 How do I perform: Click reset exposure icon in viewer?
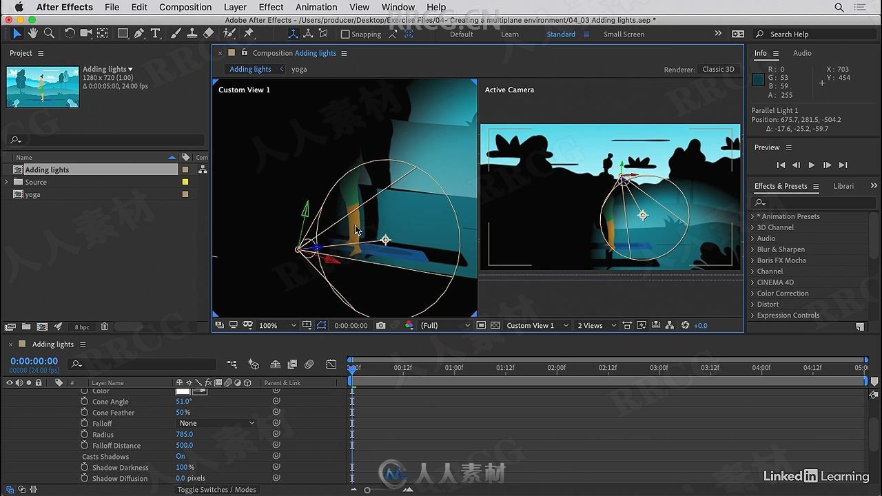pos(685,325)
